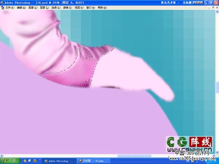Click third quick launch icon on taskbar
The image size is (219, 164).
(35, 161)
